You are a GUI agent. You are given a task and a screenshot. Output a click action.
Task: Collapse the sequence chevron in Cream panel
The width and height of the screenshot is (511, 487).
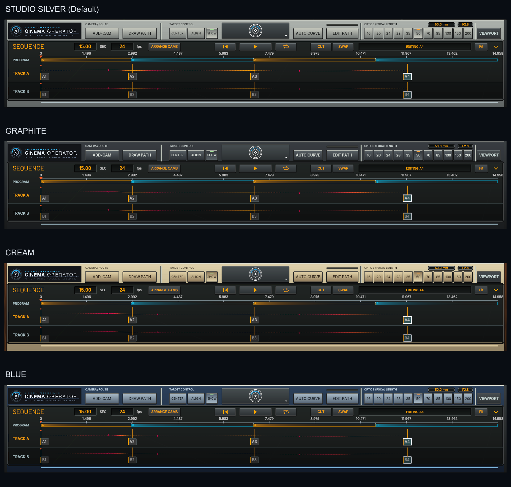496,290
